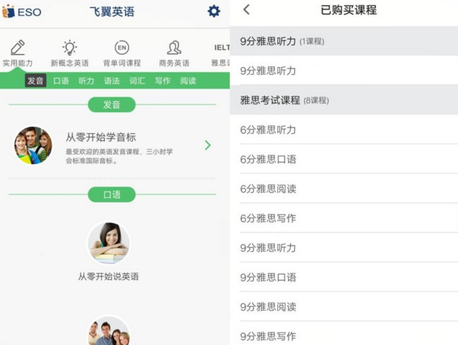This screenshot has height=345, width=458.
Task: Open 从零开始学音标 with the green chevron
Action: click(207, 145)
